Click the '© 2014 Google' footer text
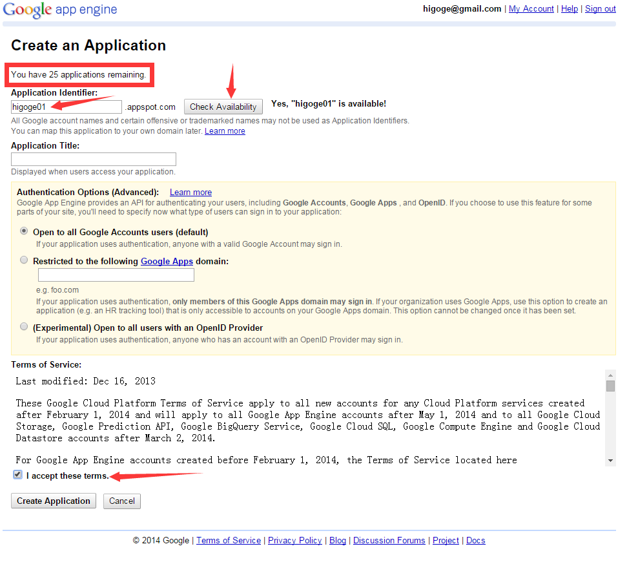Screen dimensions: 638x564 click(x=161, y=540)
